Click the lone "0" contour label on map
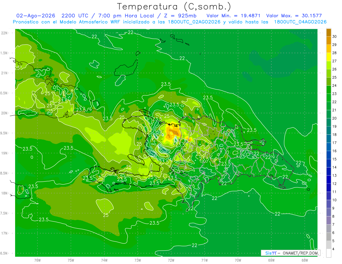Screen dimensions: 342x264 tap(32, 157)
